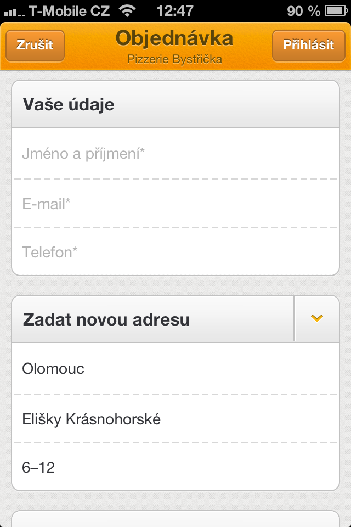Image resolution: width=351 pixels, height=527 pixels.
Task: Tap the Pizzerie Bystřička subtitle
Action: click(175, 57)
